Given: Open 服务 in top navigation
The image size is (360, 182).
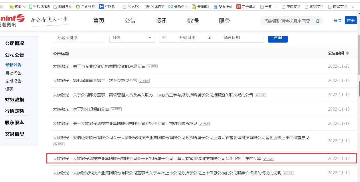Looking at the screenshot, I should [x=224, y=21].
